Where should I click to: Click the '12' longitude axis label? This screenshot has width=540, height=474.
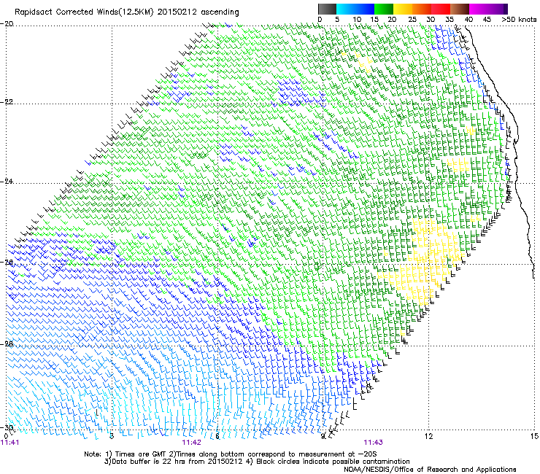click(x=428, y=436)
